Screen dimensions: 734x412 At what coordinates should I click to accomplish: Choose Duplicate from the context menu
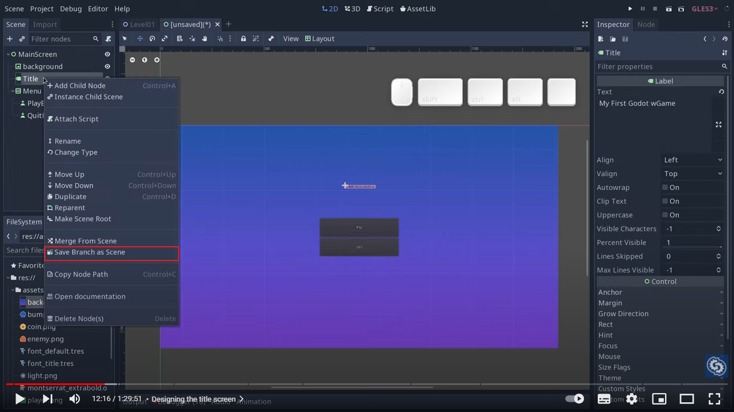112,196
